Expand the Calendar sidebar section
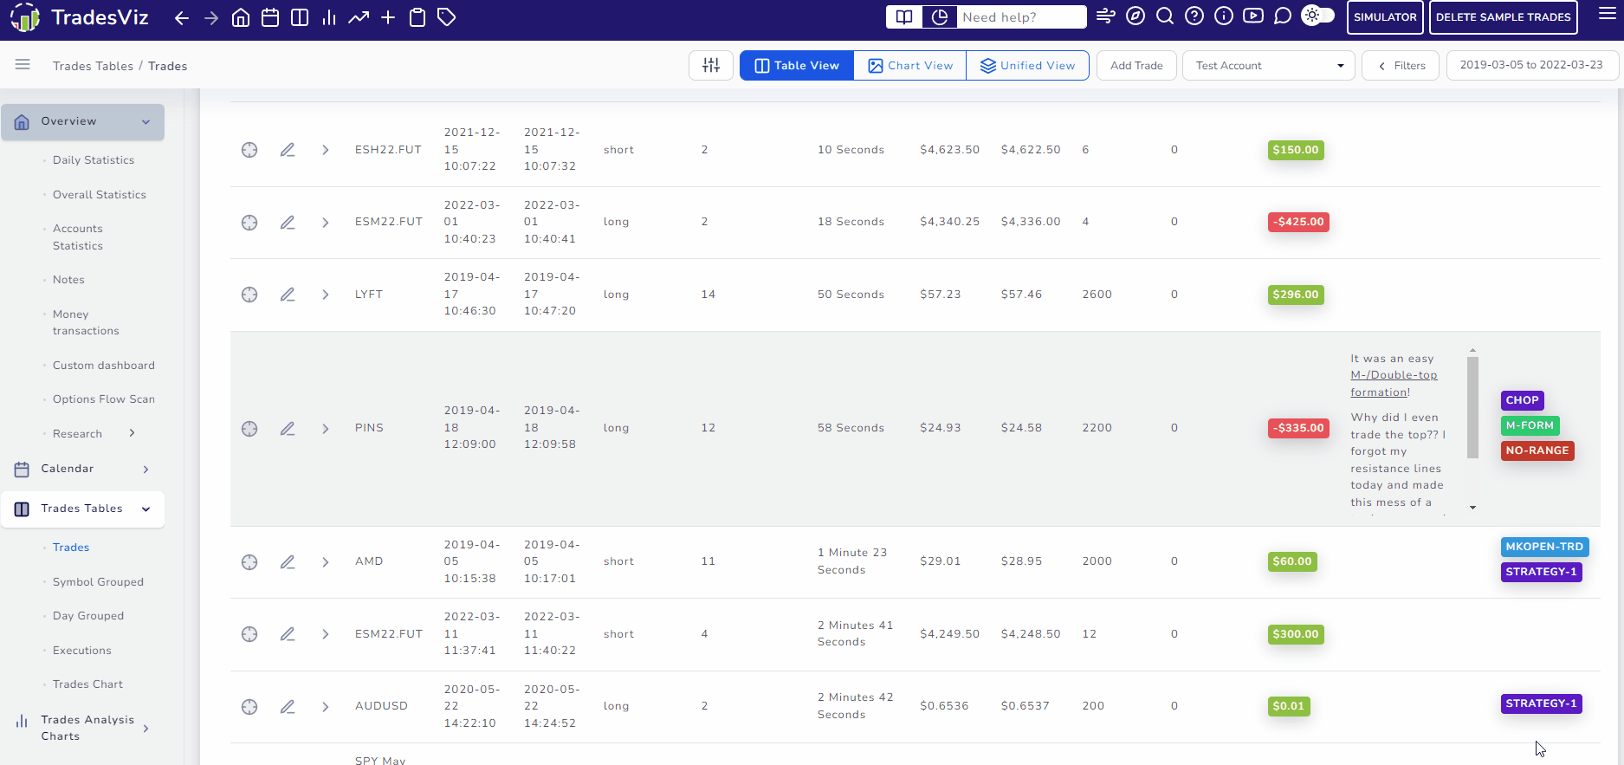1624x765 pixels. 83,469
